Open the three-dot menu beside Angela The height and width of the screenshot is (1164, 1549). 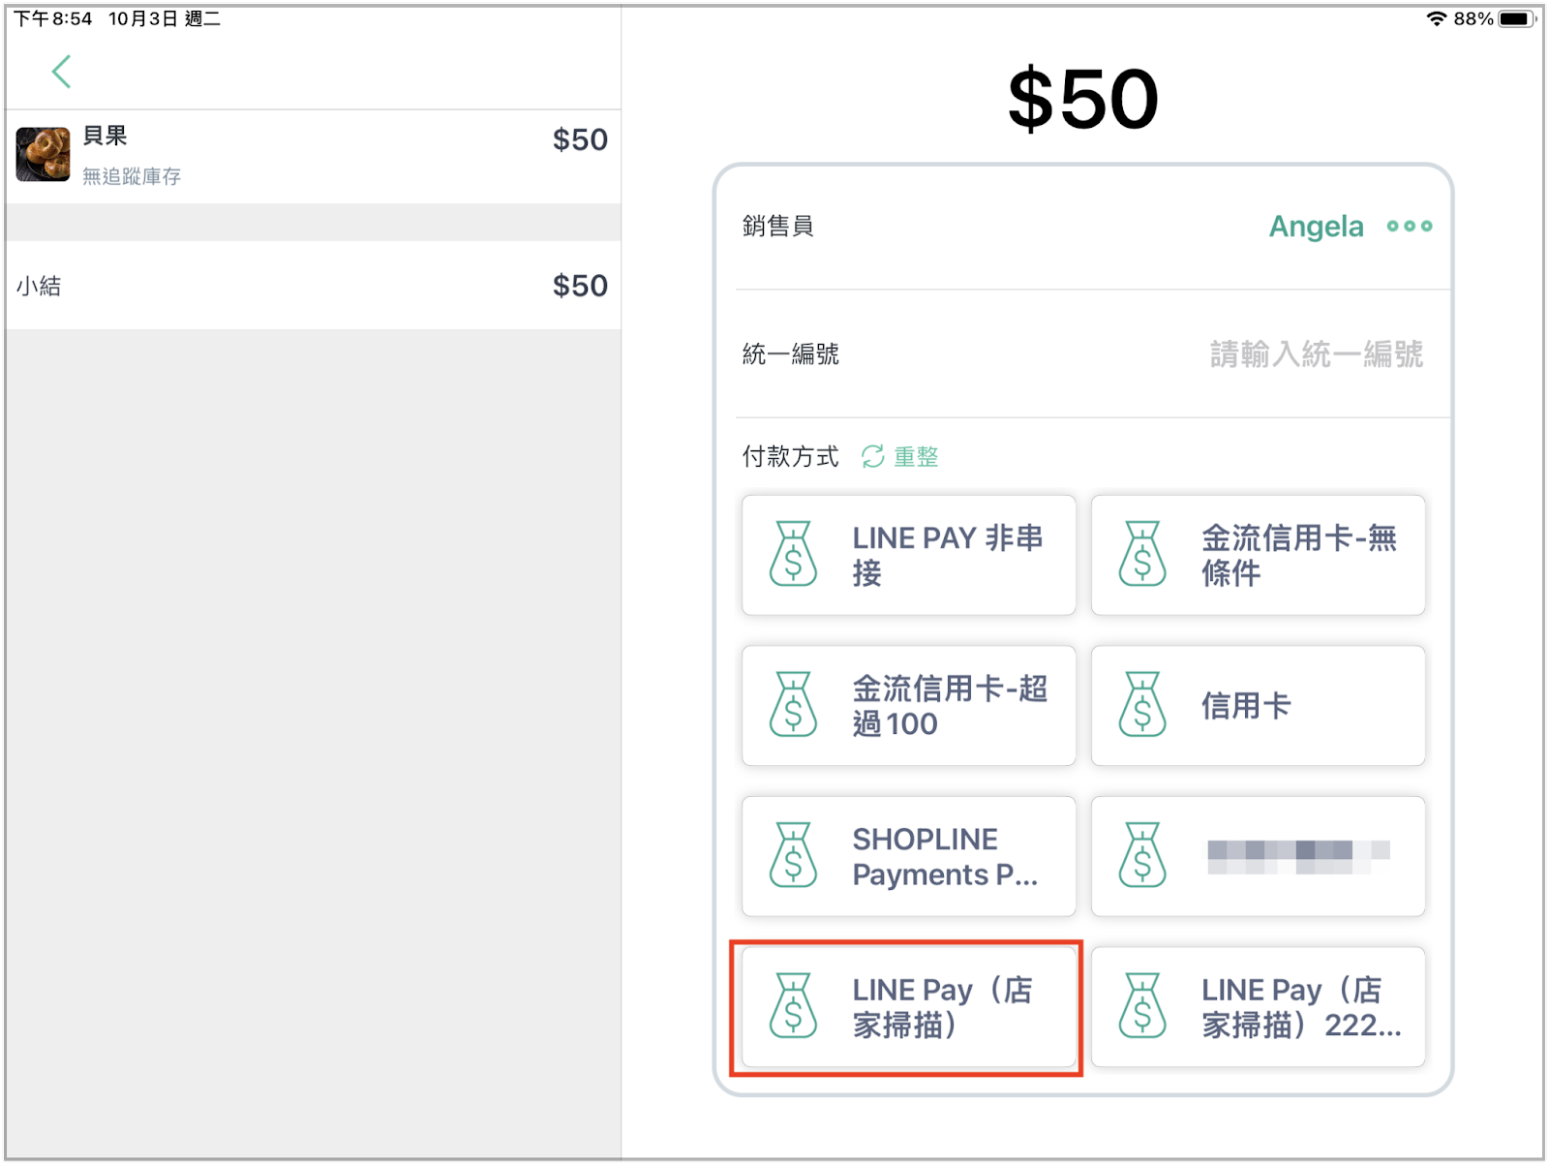[1409, 227]
